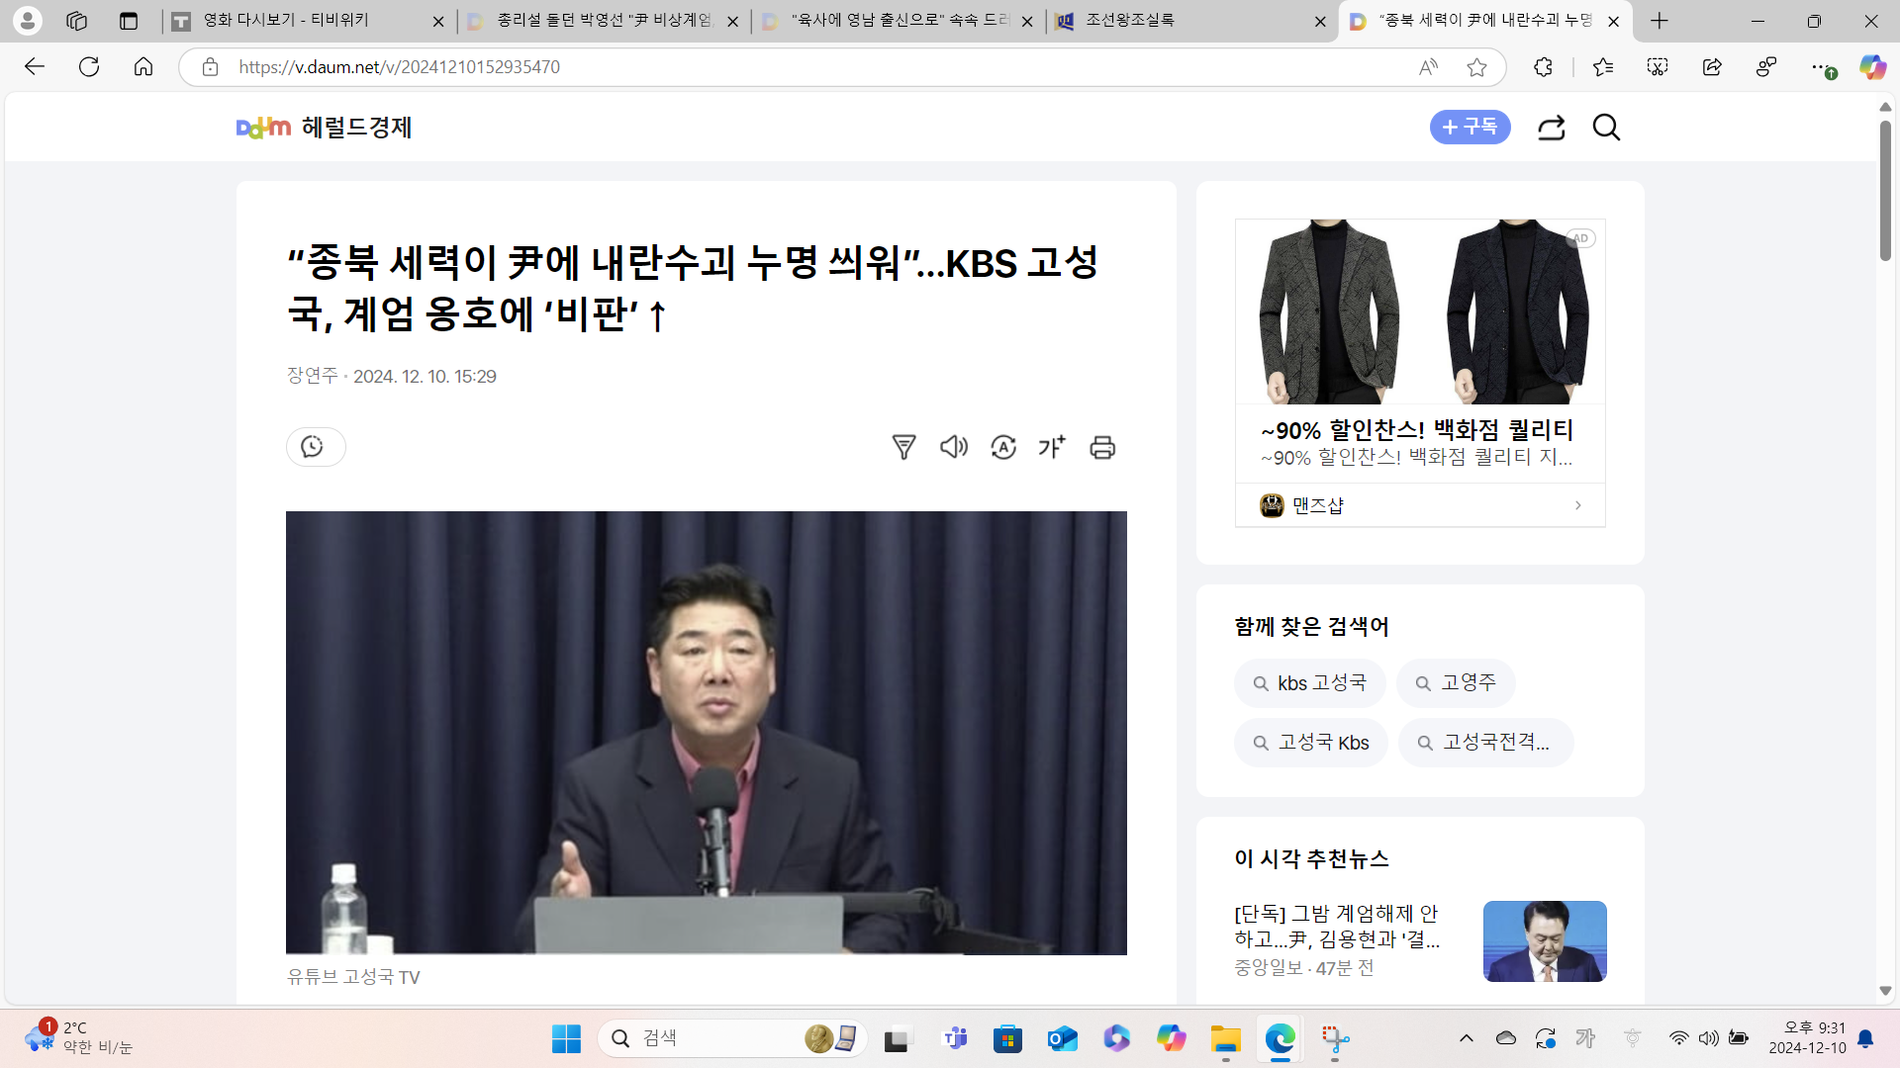This screenshot has height=1068, width=1900.
Task: Expand the 맨즈샵 ad chevron
Action: (1577, 505)
